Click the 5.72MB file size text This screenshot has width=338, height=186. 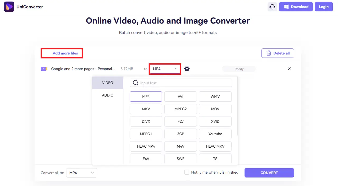(x=127, y=69)
